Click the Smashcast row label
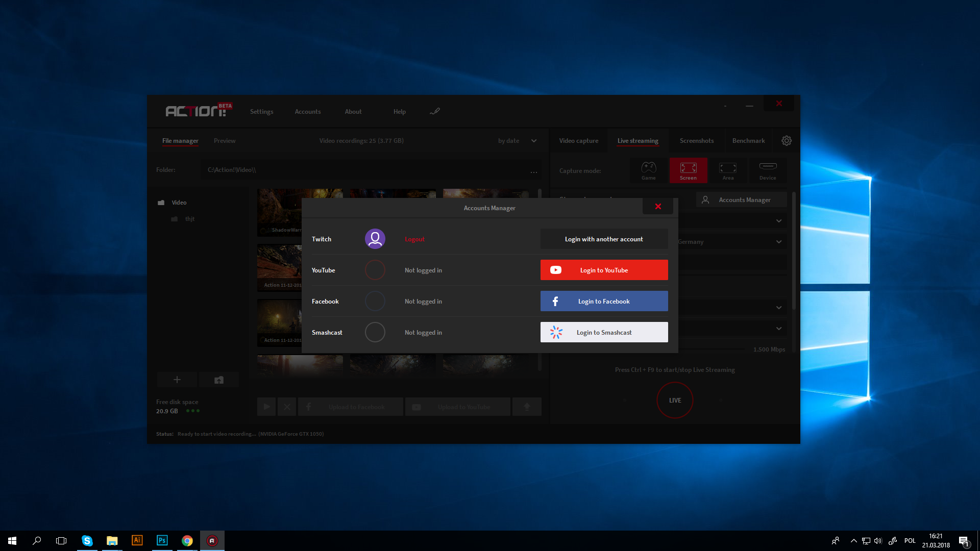 pos(327,333)
